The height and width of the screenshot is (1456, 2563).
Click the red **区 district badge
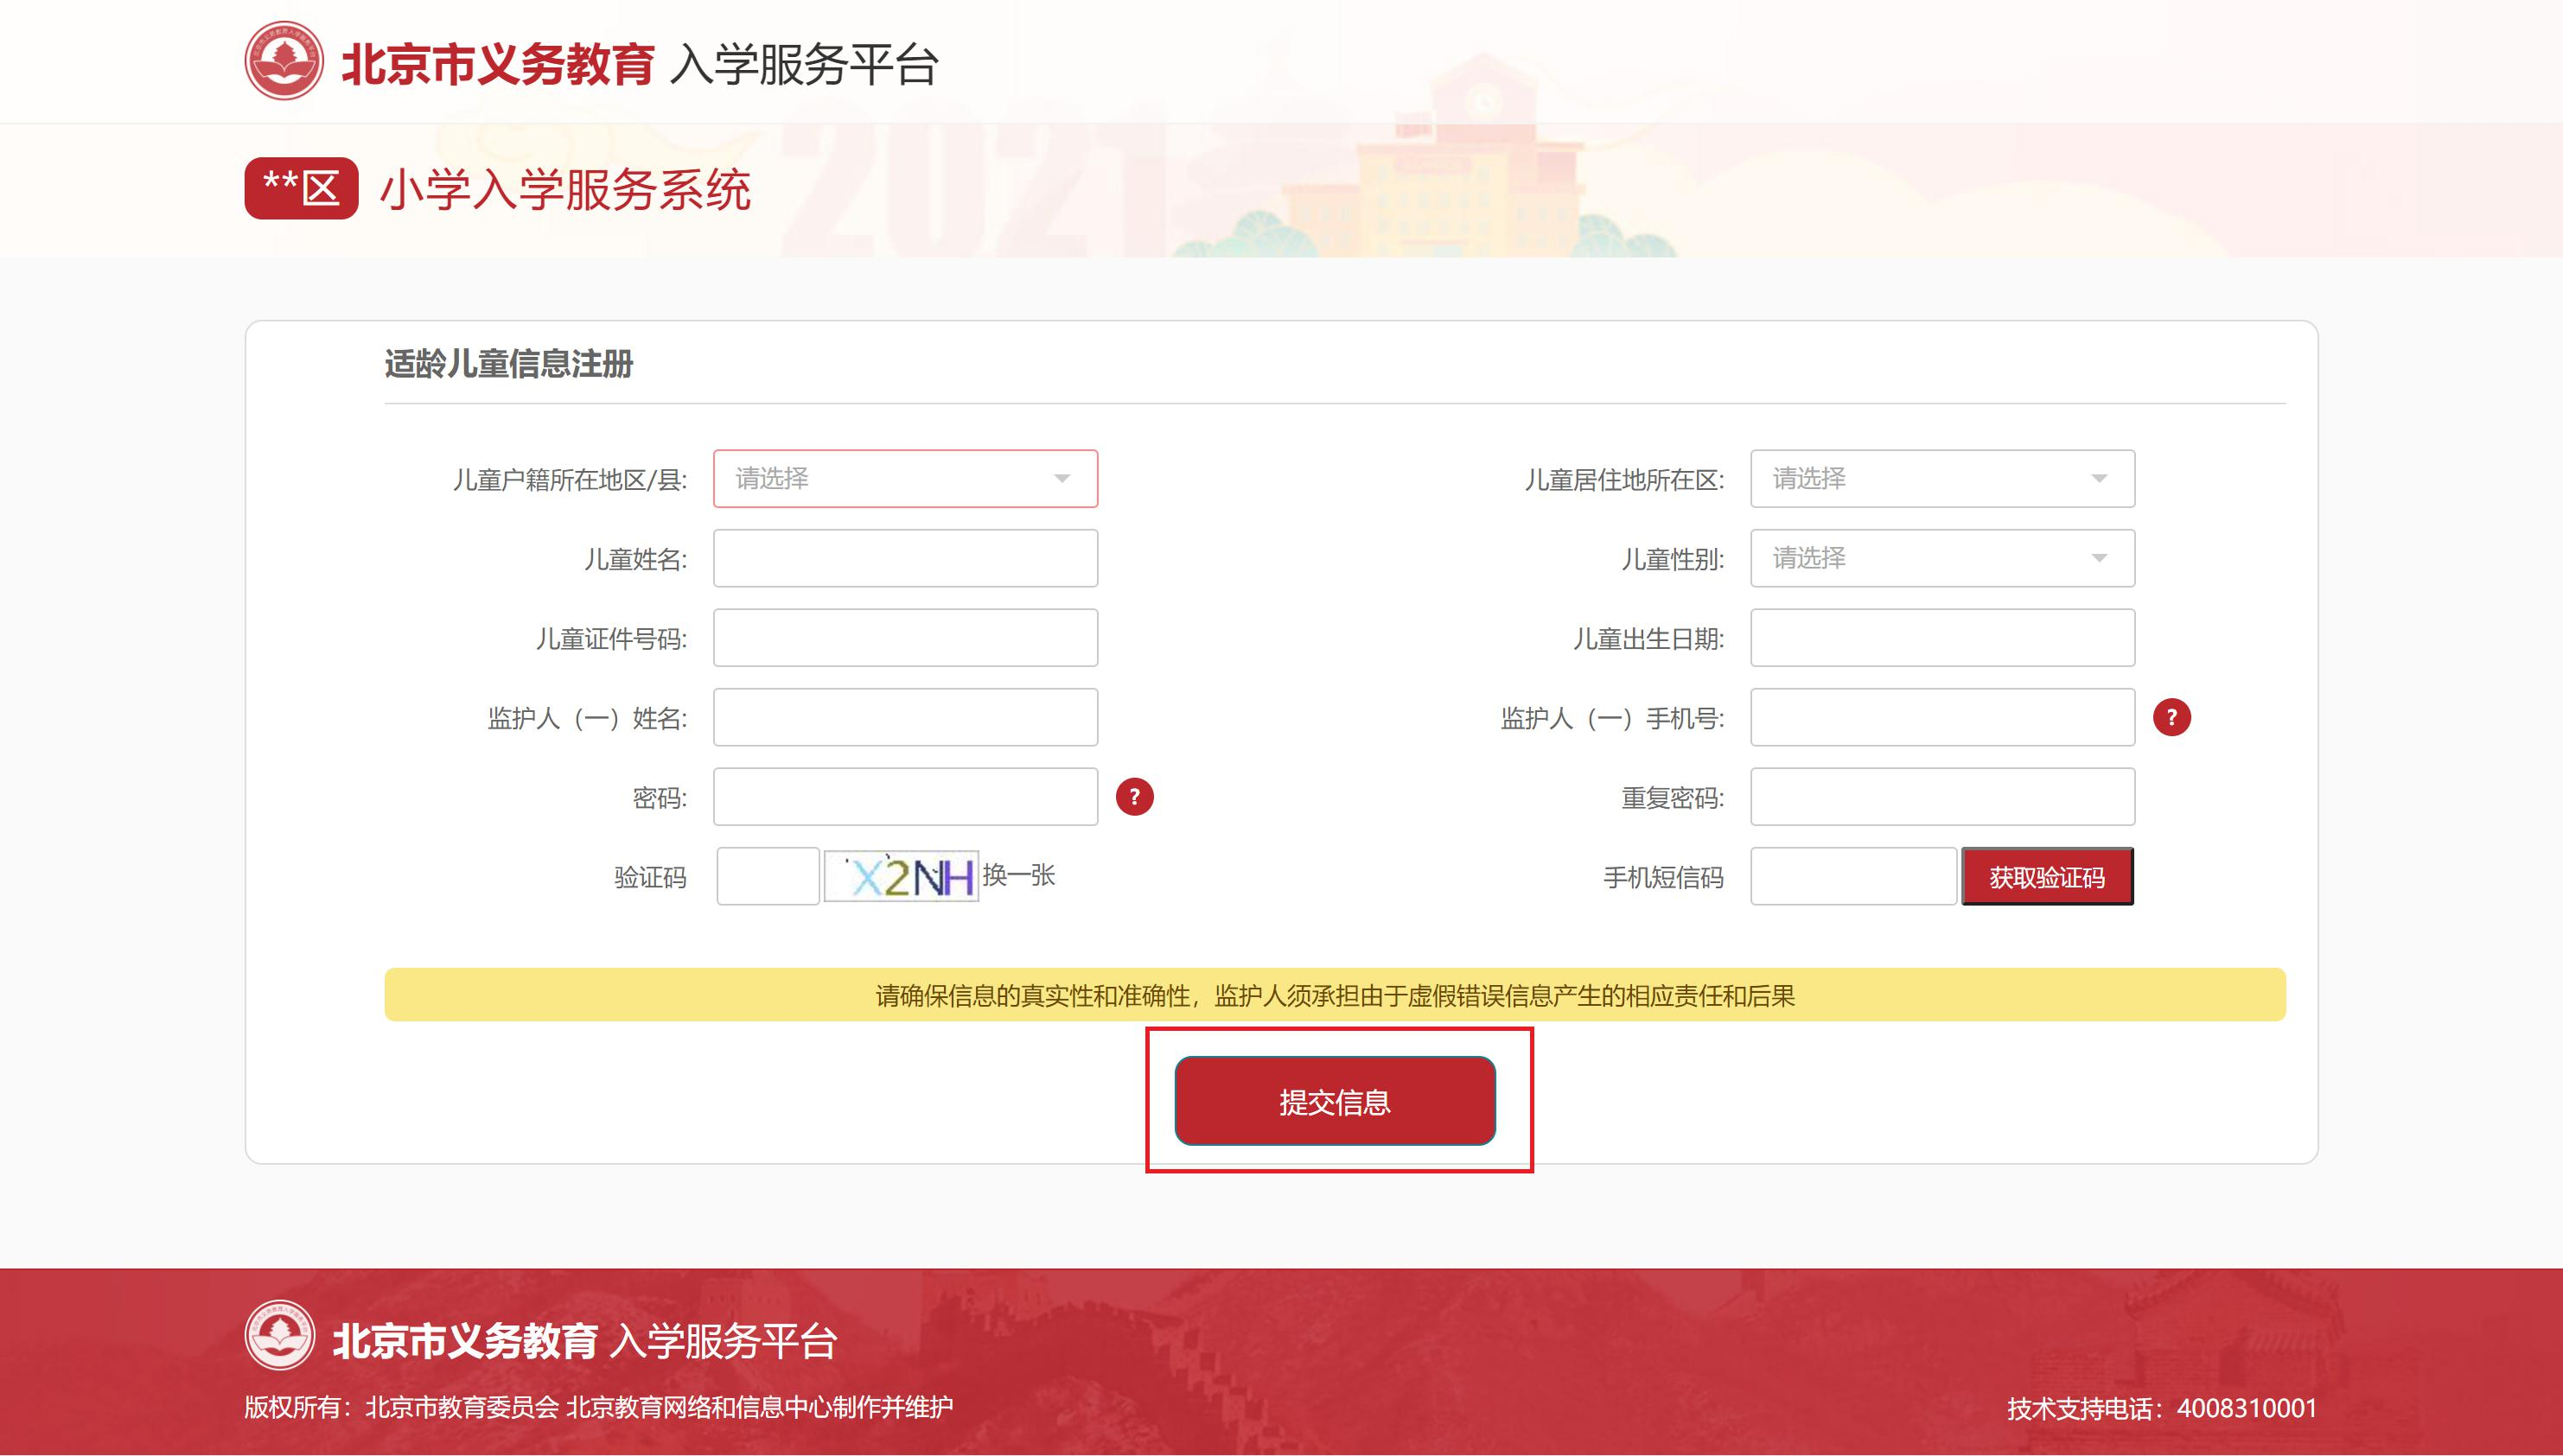[x=301, y=188]
